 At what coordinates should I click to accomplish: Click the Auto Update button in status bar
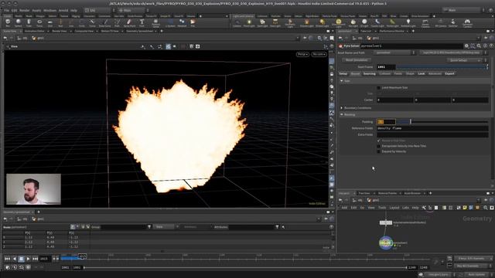(476, 275)
